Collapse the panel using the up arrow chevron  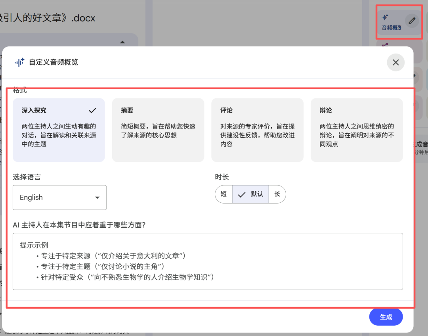tap(122, 42)
